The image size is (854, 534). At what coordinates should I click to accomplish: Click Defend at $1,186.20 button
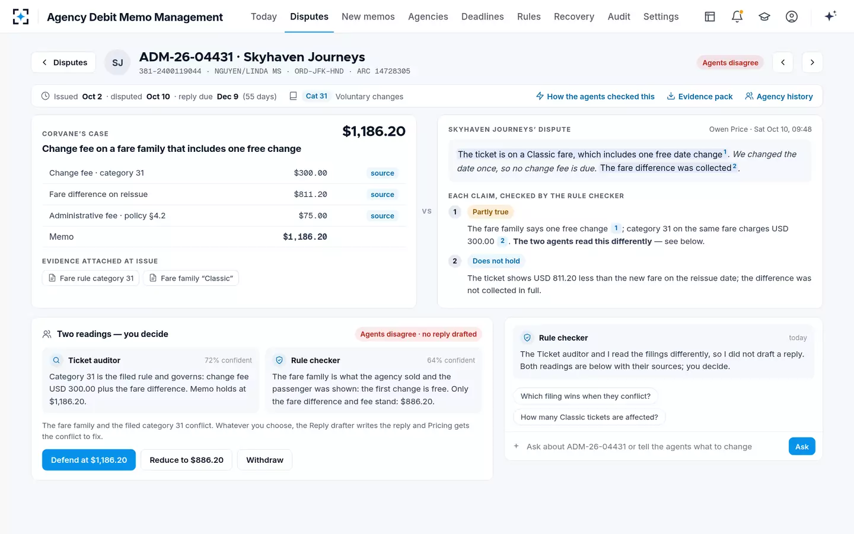point(89,460)
